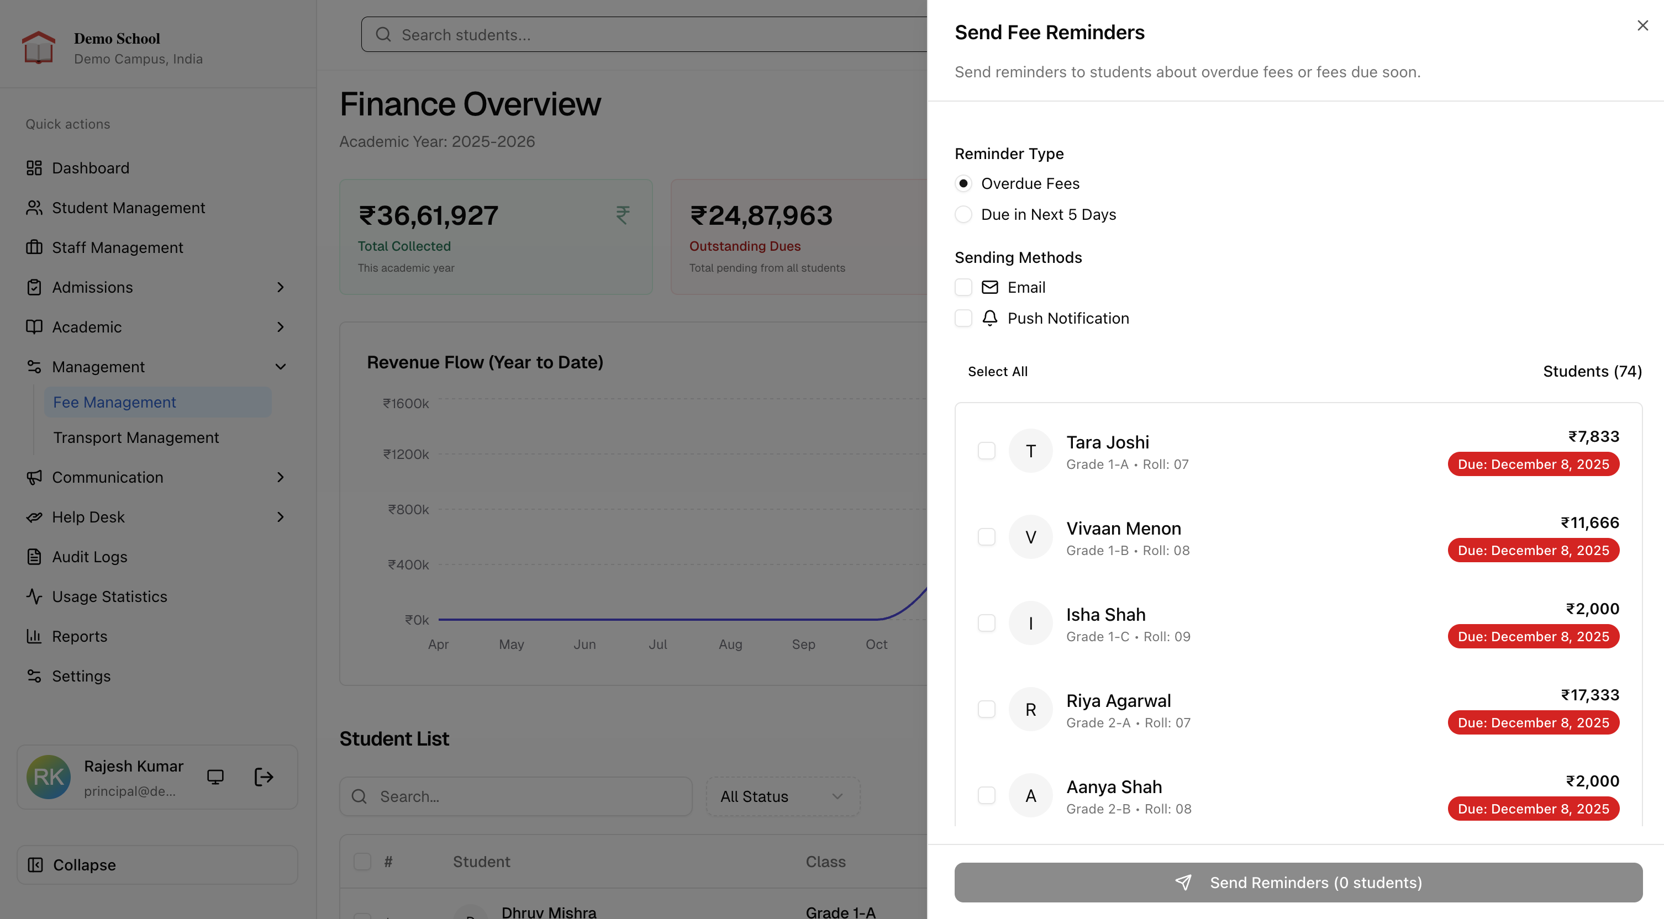This screenshot has height=919, width=1664.
Task: Open Transport Management submenu item
Action: [x=136, y=437]
